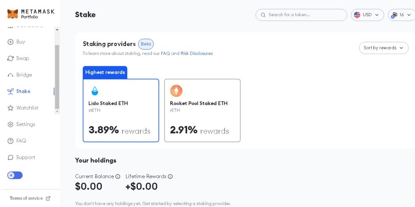Open the staking FAQ link
The width and height of the screenshot is (415, 207).
[x=165, y=53]
